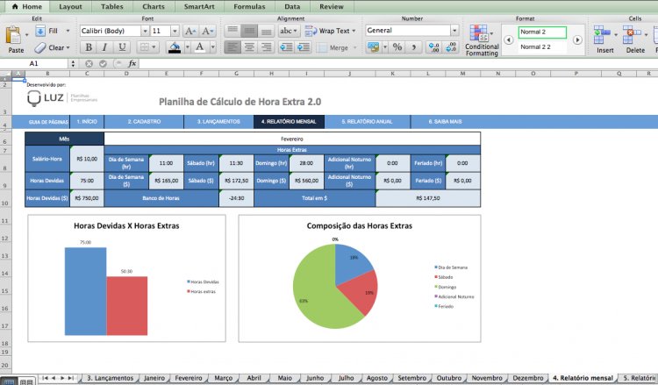Open Conditional Formatting menu
Viewport: 658px width, 385px height.
pos(482,40)
